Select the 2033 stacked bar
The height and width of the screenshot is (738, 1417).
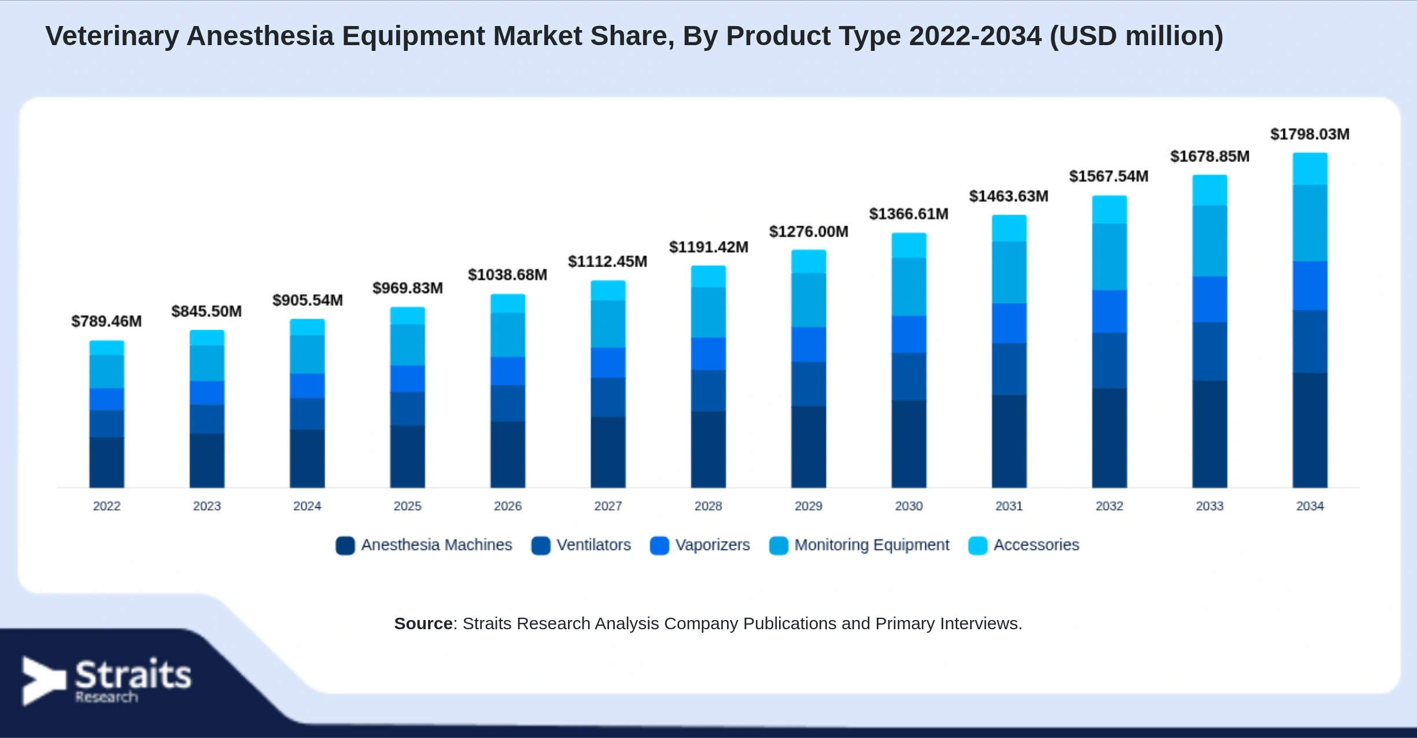click(x=1209, y=331)
